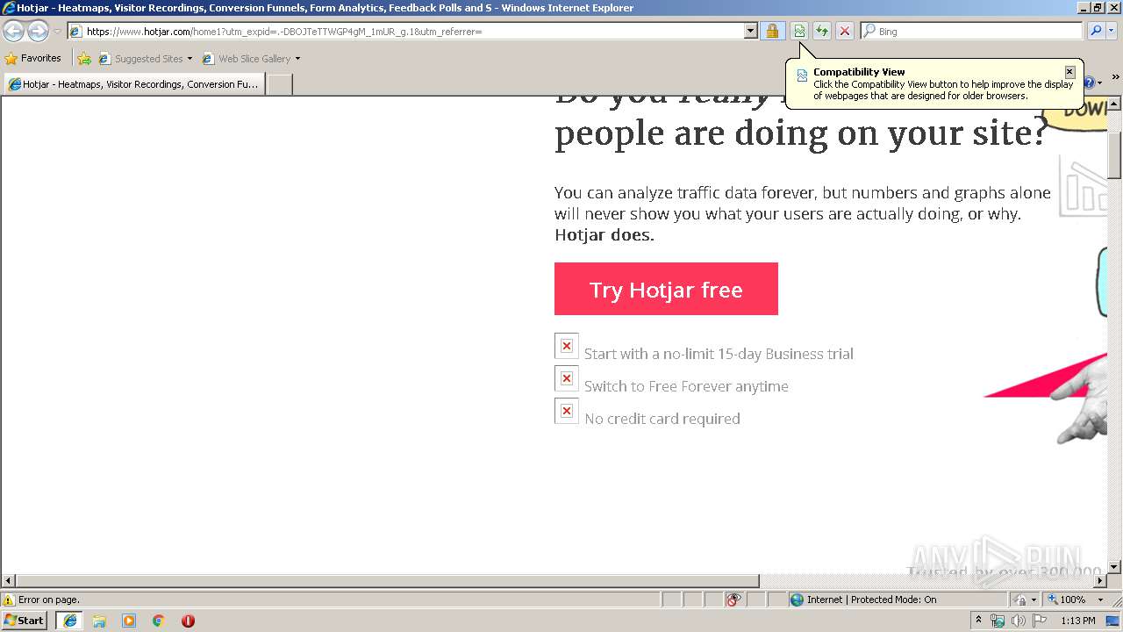Viewport: 1123px width, 632px height.
Task: Toggle the Compatibility View button
Action: point(799,32)
